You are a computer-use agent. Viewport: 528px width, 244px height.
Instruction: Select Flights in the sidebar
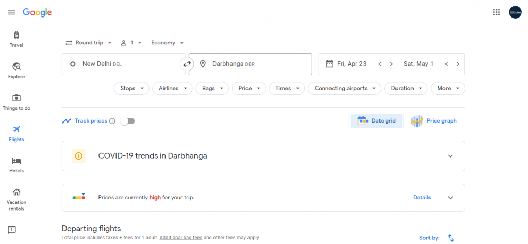coord(16,134)
